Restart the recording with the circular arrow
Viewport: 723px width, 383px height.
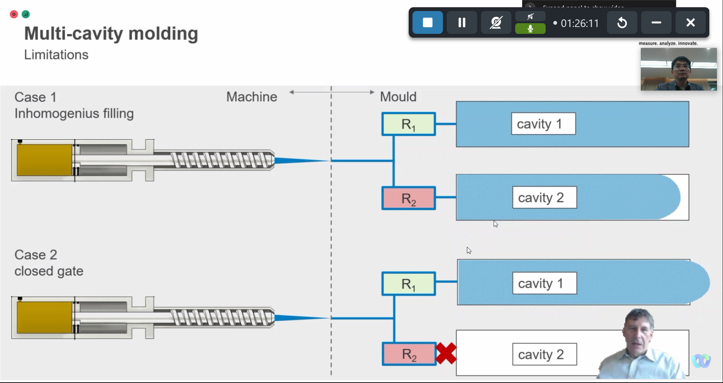pos(622,23)
